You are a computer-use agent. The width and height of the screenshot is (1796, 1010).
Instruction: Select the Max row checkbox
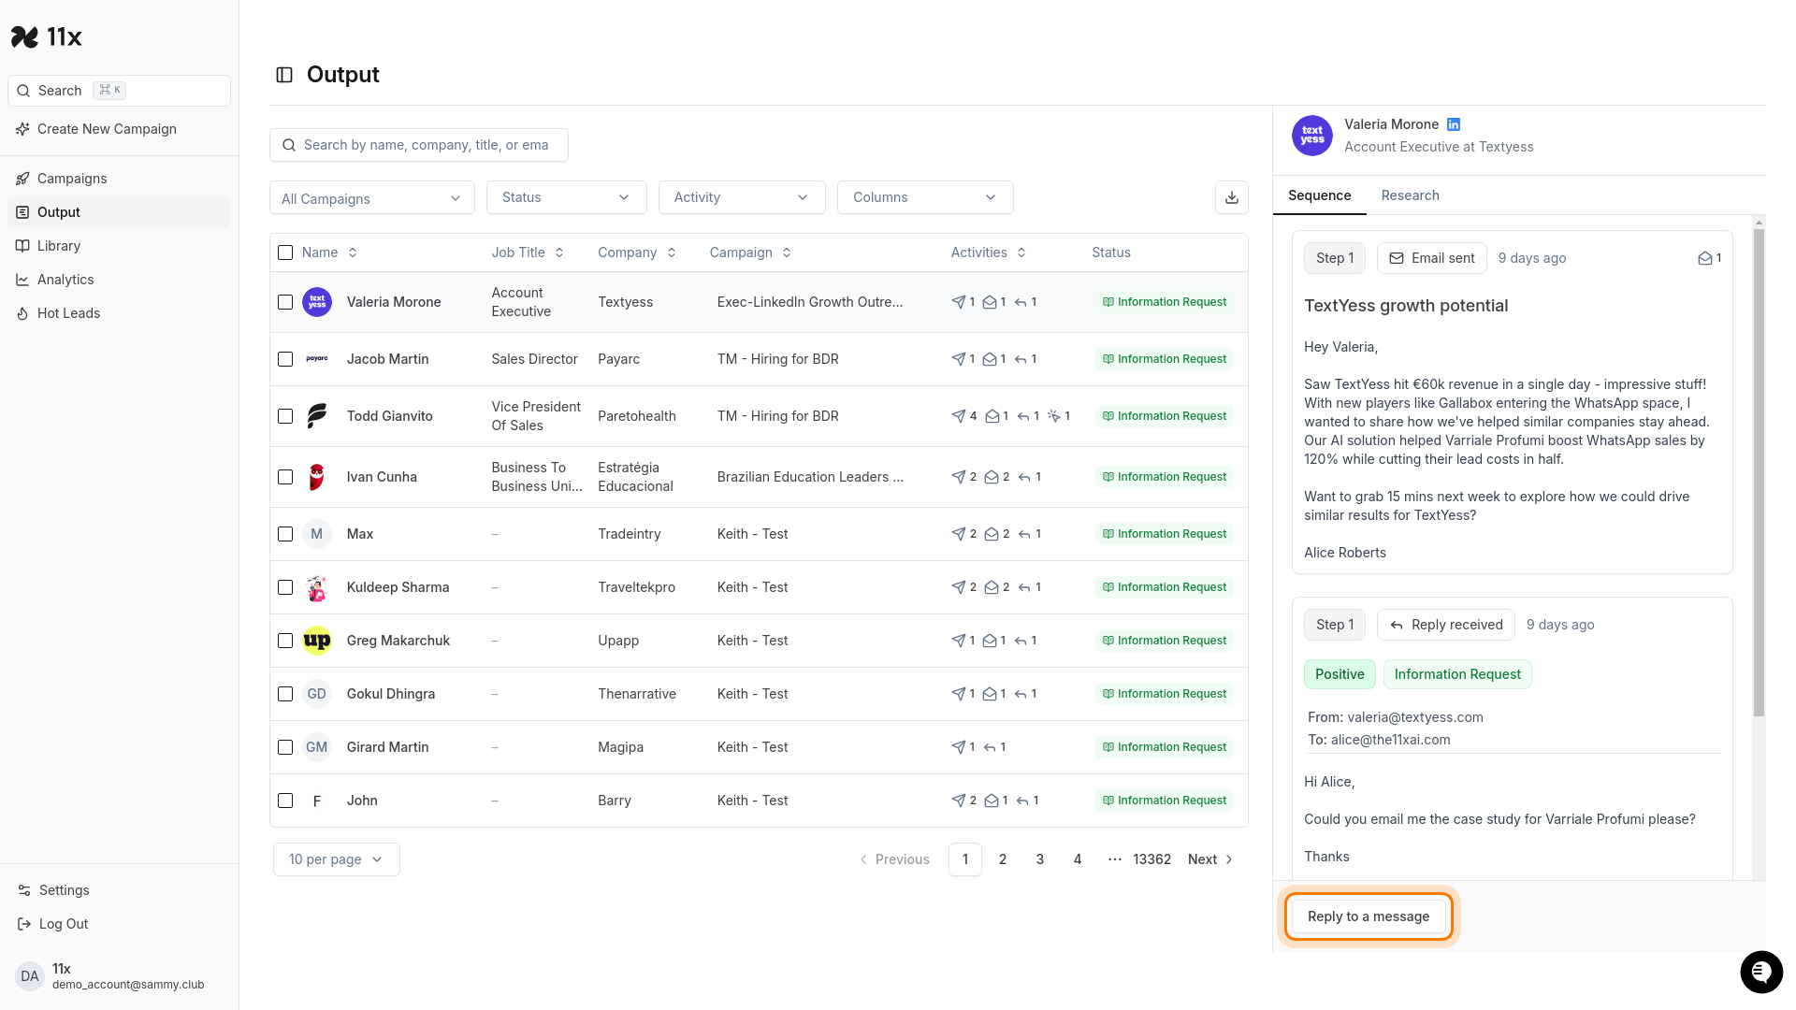pyautogui.click(x=285, y=534)
